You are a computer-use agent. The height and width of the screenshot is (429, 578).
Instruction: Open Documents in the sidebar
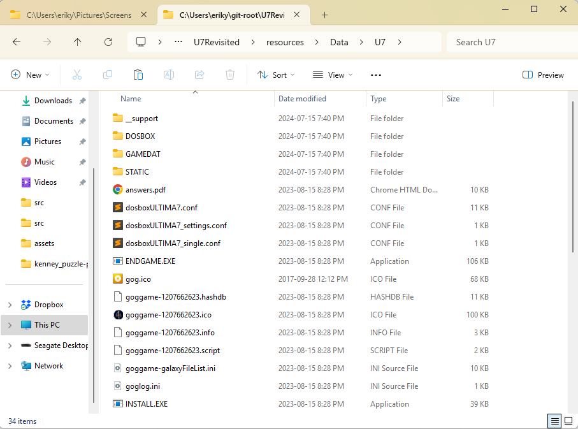(x=54, y=121)
